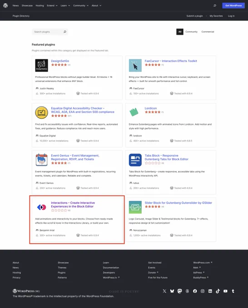Click the Lordicon star rating
This screenshot has height=308, width=248.
click(x=153, y=112)
